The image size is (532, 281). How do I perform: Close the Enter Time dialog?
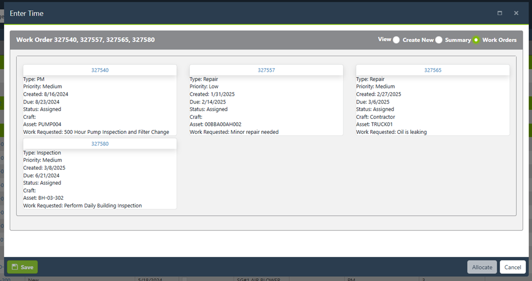[x=516, y=13]
